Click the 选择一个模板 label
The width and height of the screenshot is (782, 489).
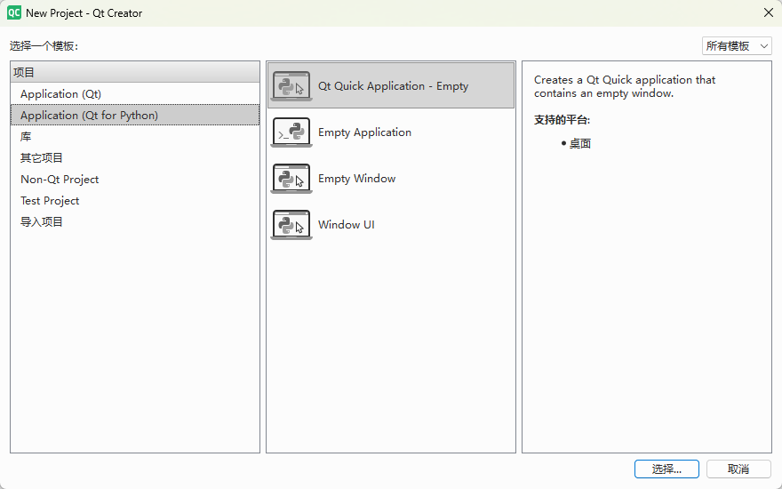44,46
